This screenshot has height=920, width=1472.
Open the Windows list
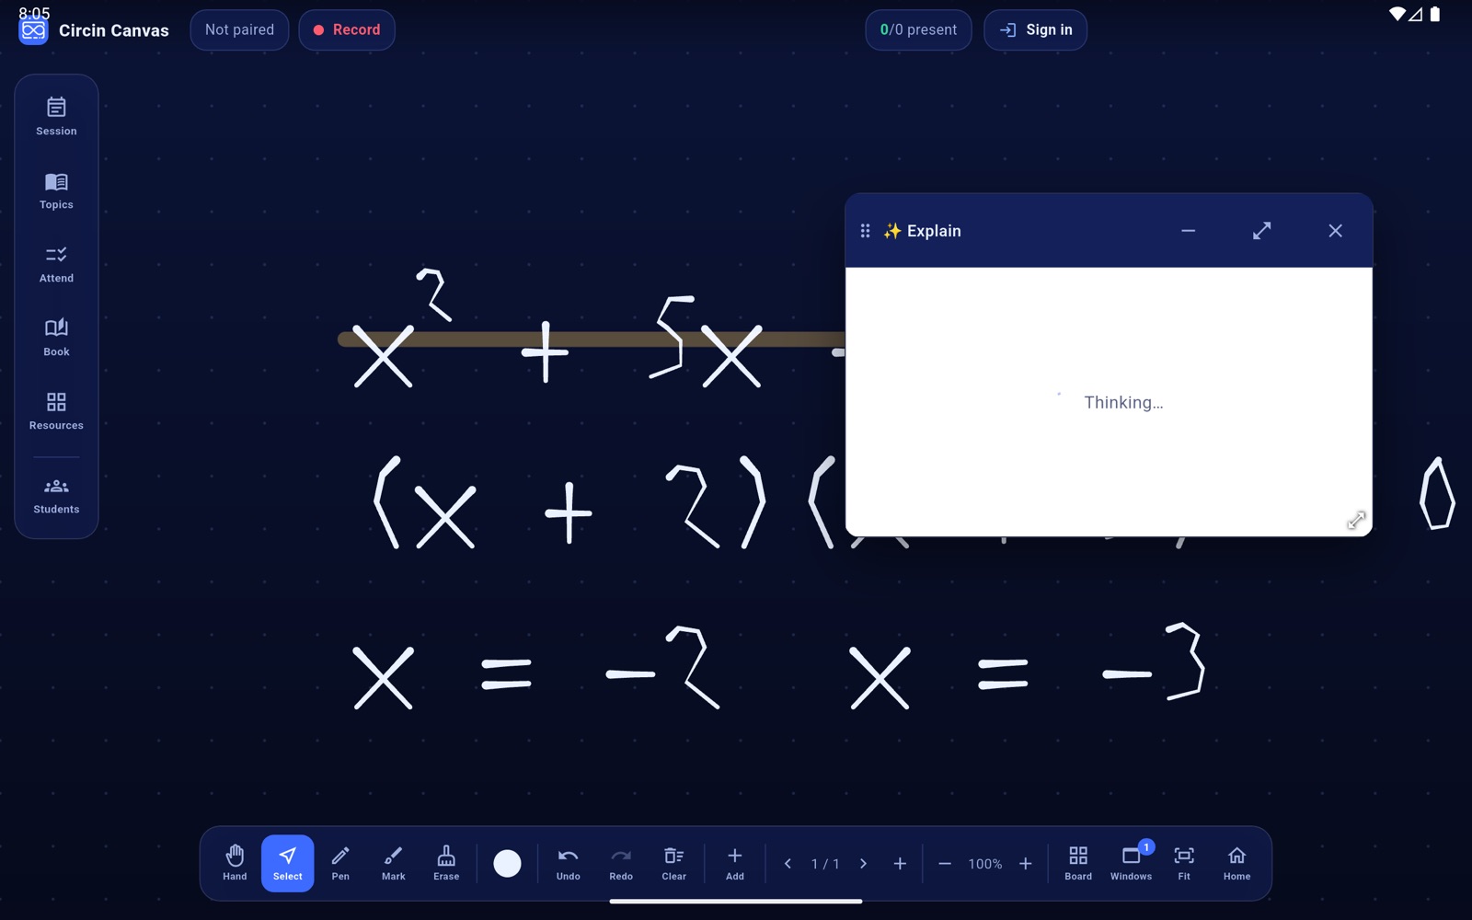click(x=1131, y=863)
